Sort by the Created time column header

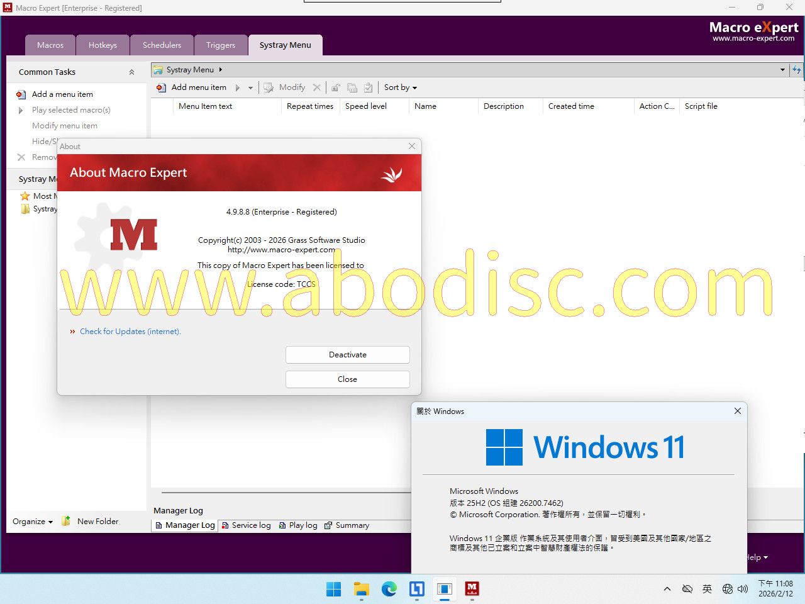pos(571,106)
